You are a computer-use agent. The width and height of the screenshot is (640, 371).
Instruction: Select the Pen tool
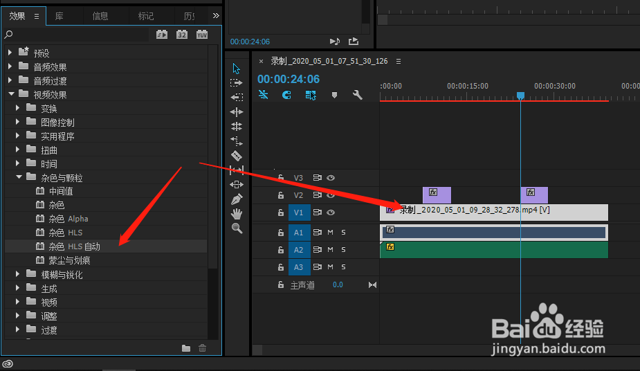pyautogui.click(x=237, y=199)
